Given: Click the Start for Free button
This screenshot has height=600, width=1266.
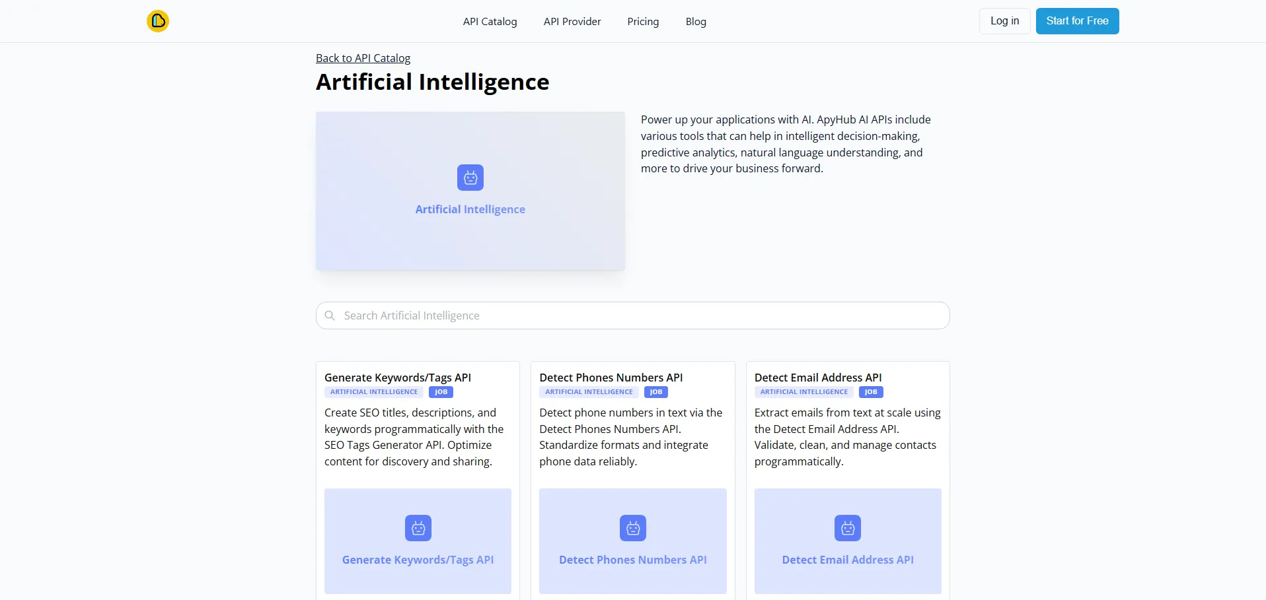Looking at the screenshot, I should pos(1077,21).
